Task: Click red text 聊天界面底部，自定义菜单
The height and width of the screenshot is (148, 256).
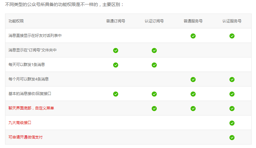Action: [x=31, y=108]
